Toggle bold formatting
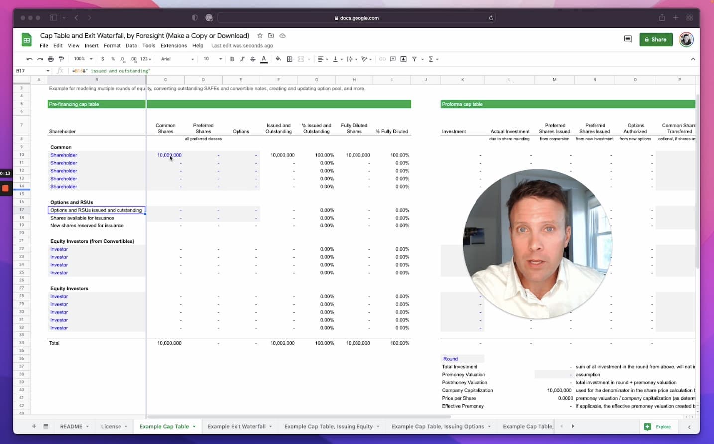714x444 pixels. tap(232, 59)
